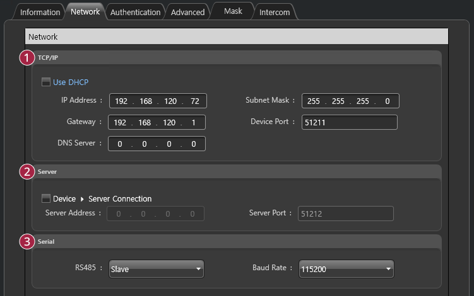Click the Network tab

click(85, 11)
